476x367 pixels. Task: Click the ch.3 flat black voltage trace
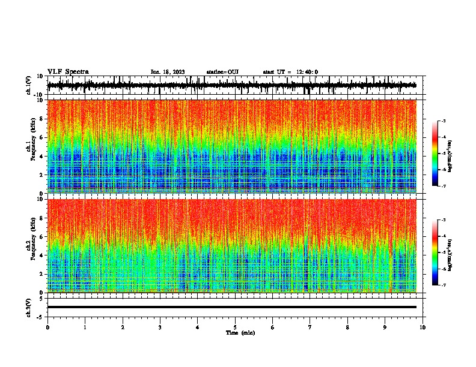[231, 307]
